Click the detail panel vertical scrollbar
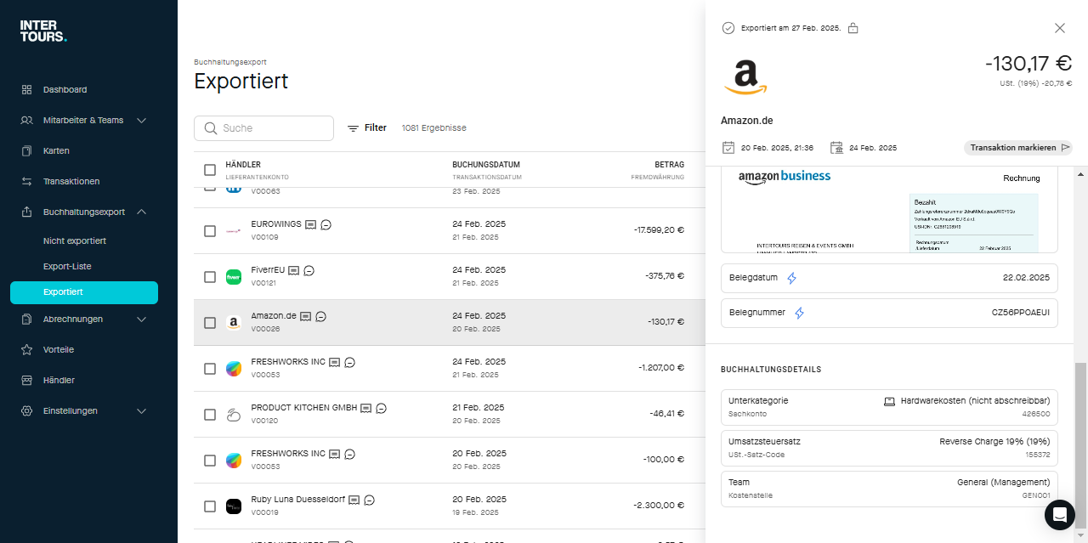The width and height of the screenshot is (1088, 543). (1080, 433)
